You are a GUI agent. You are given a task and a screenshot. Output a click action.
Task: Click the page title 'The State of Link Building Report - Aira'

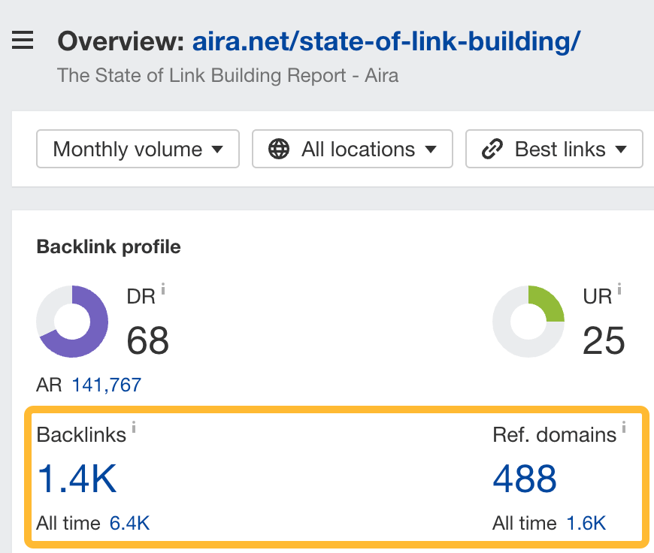[x=228, y=75]
